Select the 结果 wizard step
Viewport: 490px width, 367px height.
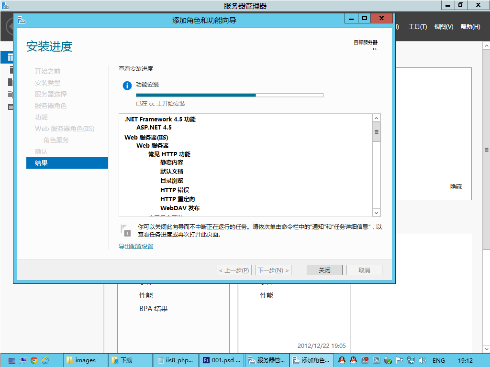click(x=67, y=163)
